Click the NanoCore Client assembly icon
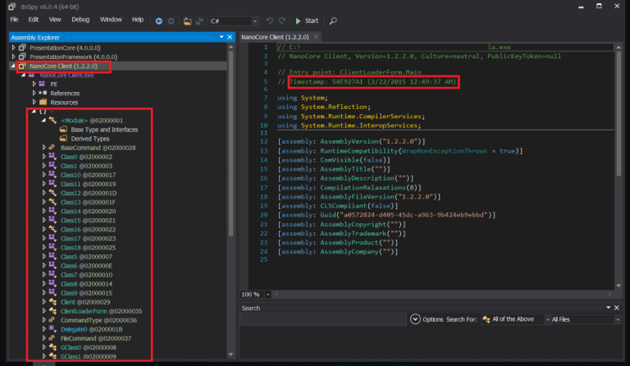 (22, 66)
